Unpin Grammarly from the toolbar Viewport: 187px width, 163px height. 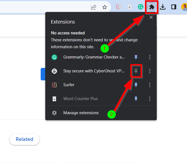[136, 57]
